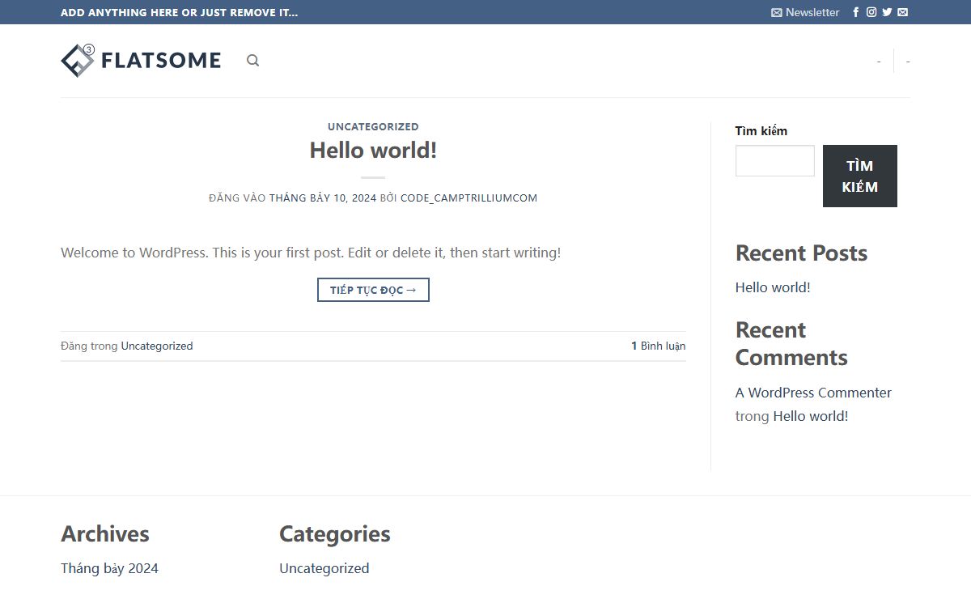
Task: Open the Facebook icon in top bar
Action: 856,12
